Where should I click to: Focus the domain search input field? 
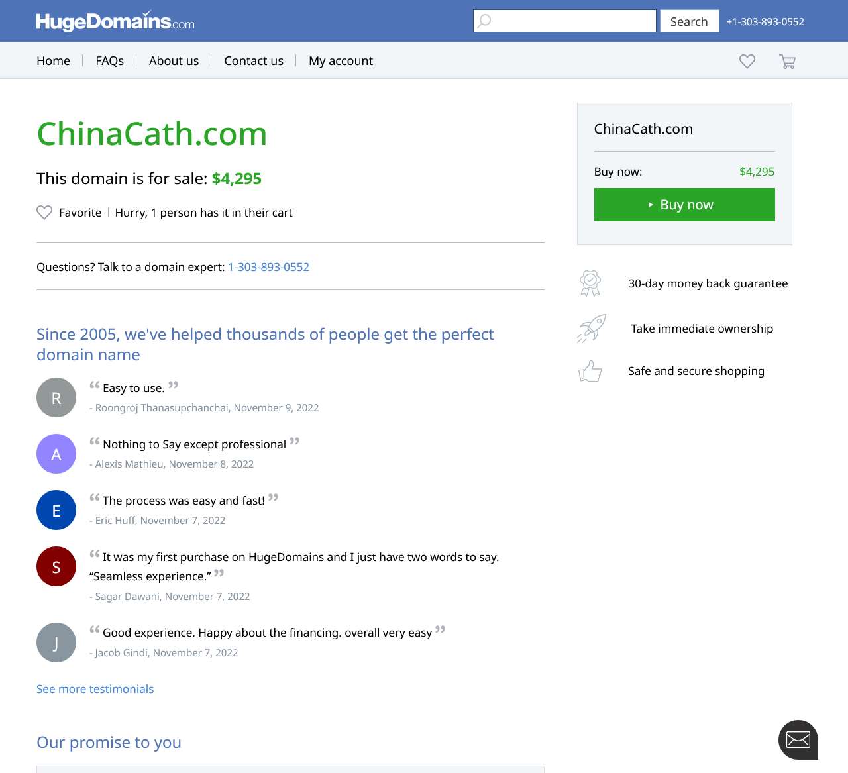click(564, 21)
